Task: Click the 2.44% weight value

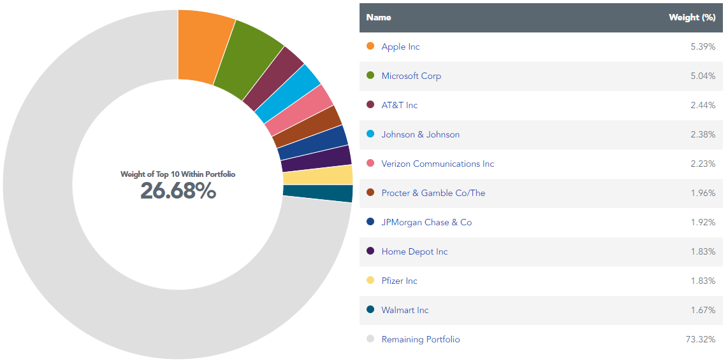Action: 703,105
